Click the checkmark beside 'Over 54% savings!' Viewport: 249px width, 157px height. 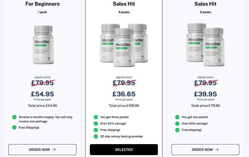pos(96,123)
